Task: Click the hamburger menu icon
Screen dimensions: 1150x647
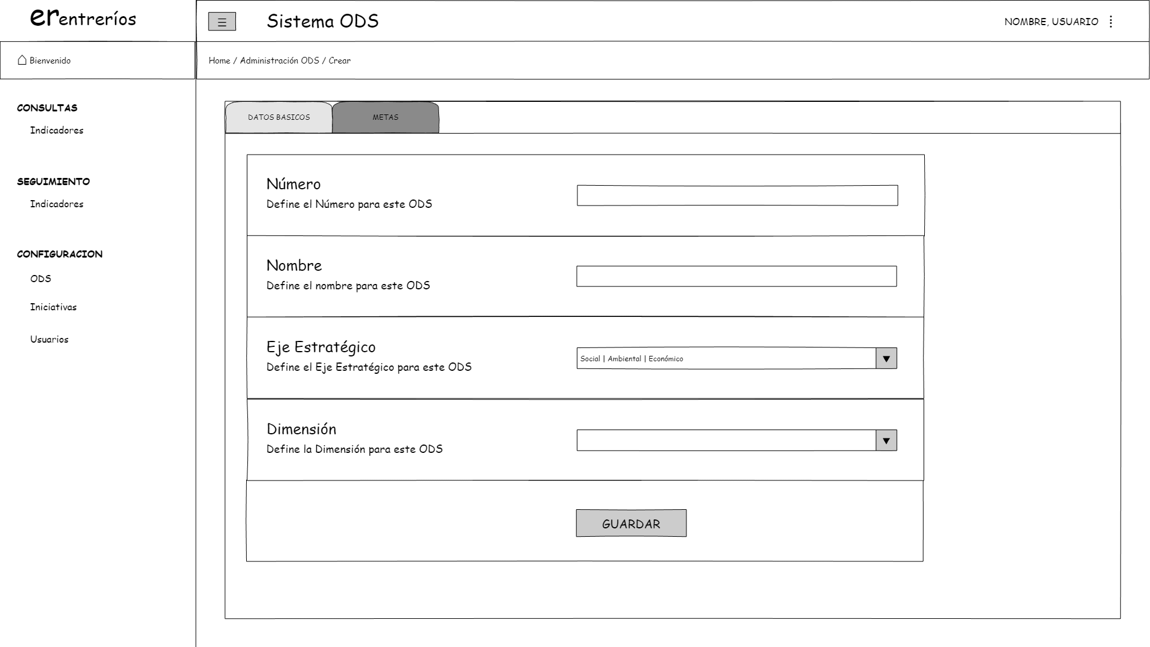Action: pyautogui.click(x=222, y=22)
